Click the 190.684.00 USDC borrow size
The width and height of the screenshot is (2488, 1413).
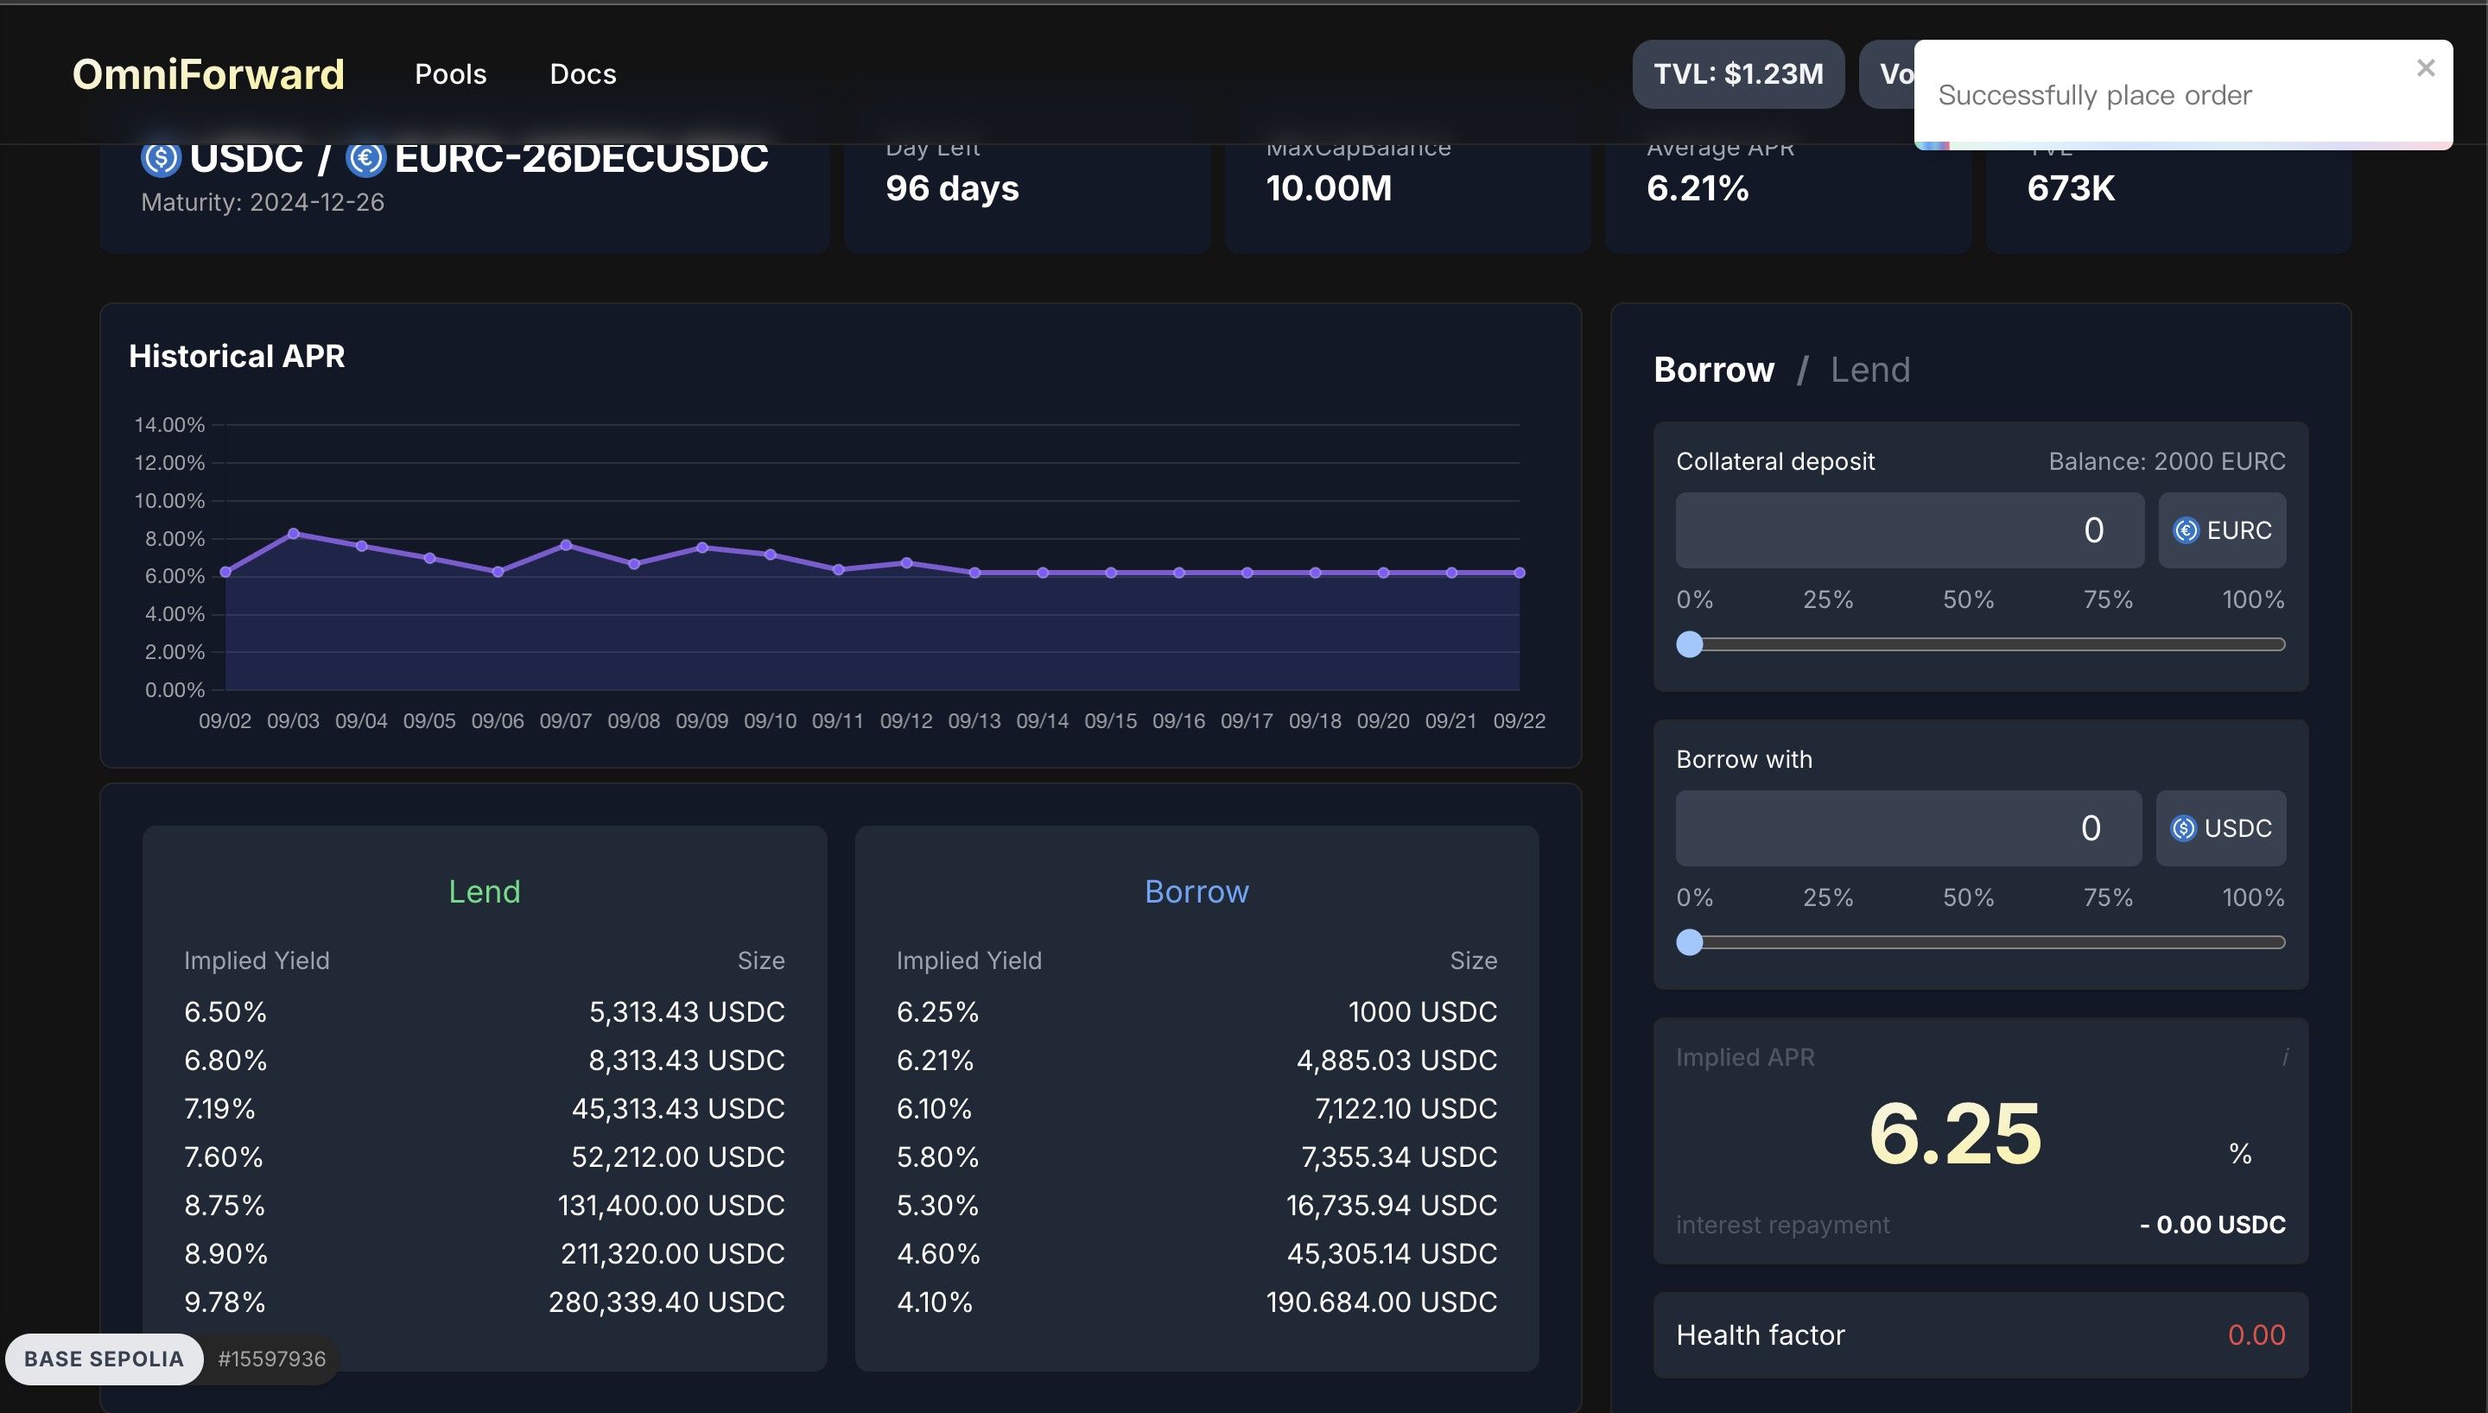coord(1382,1302)
